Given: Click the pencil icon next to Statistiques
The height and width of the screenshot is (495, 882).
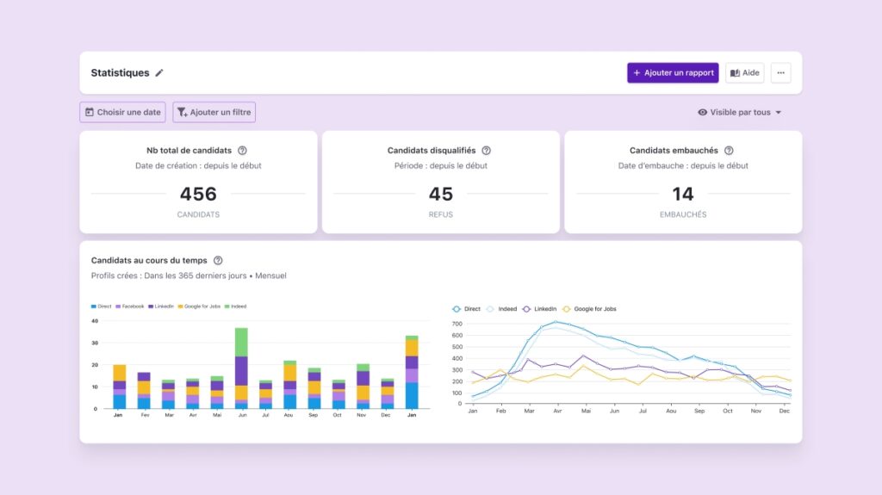Looking at the screenshot, I should [159, 73].
